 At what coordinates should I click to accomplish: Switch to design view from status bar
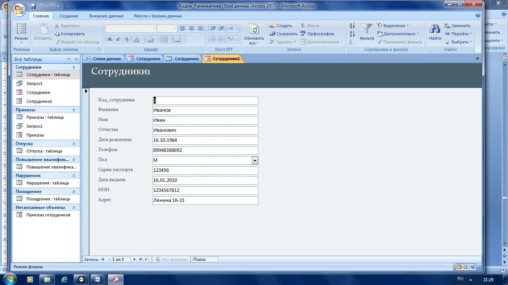click(473, 267)
